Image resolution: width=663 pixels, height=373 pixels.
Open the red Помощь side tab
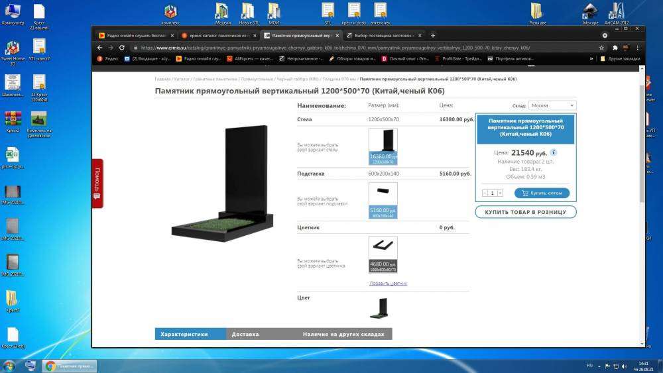click(97, 184)
